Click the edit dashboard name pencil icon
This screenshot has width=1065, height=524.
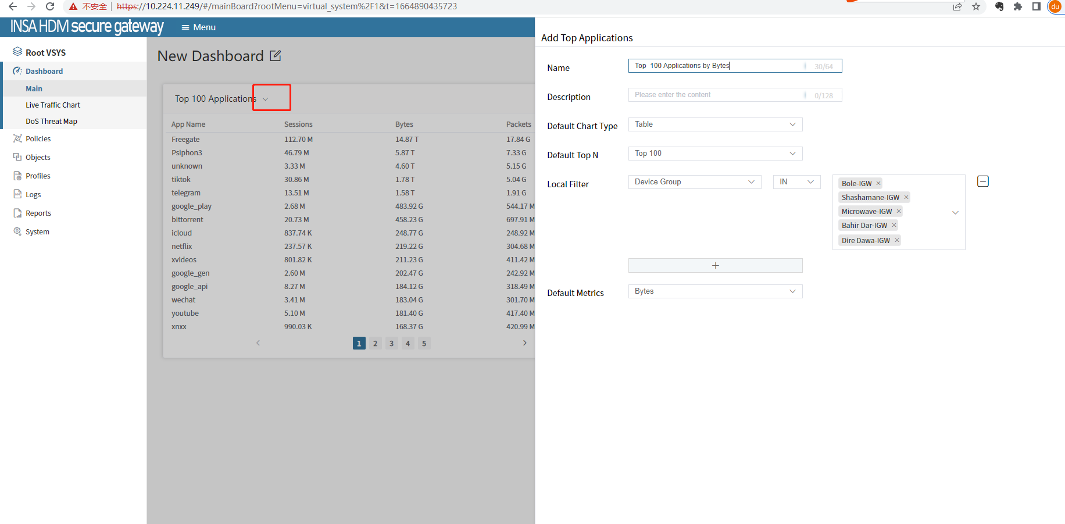[276, 56]
